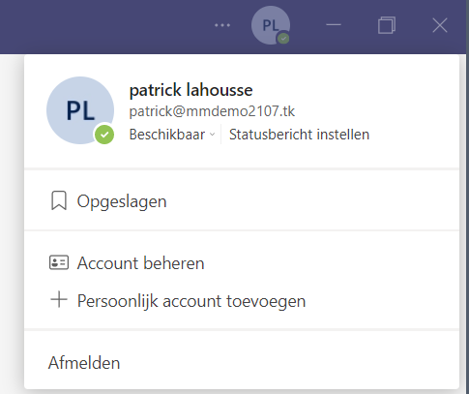Open the Beschikbaar status dropdown
Image resolution: width=469 pixels, height=394 pixels.
(x=172, y=135)
